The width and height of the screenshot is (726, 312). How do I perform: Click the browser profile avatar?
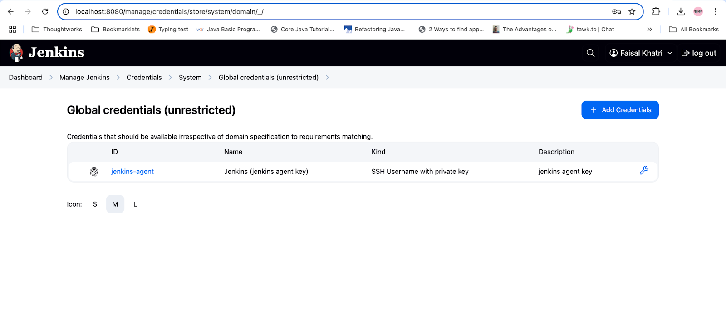[698, 11]
